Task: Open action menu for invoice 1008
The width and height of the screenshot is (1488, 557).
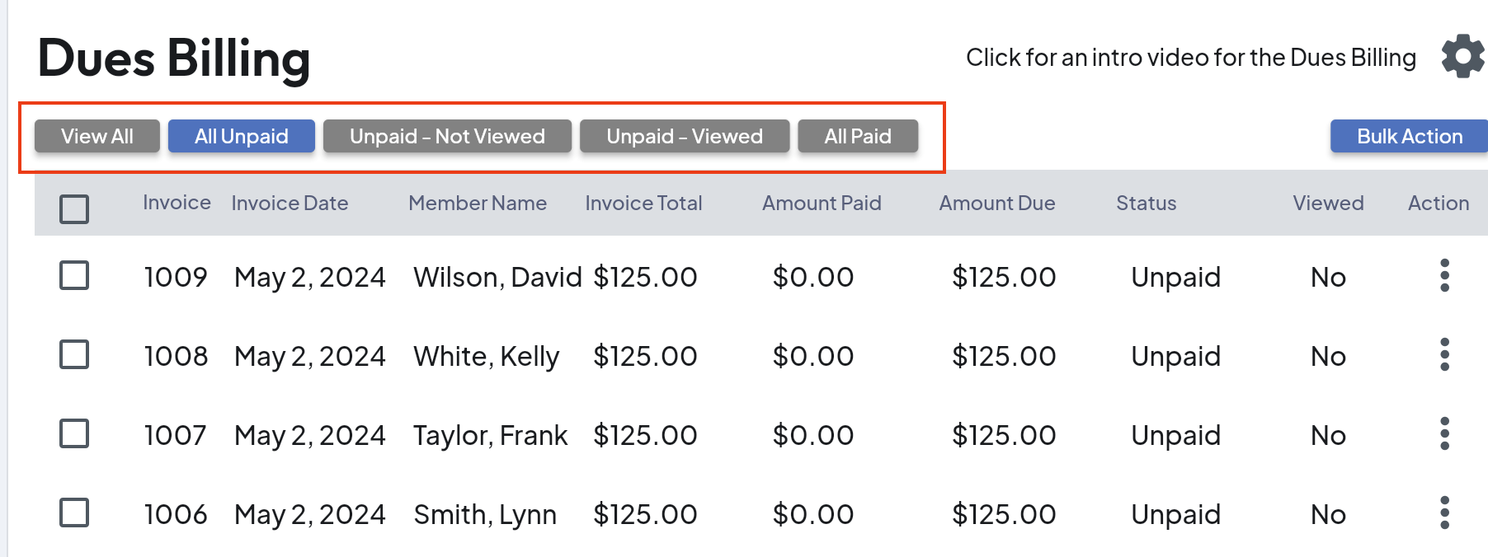Action: point(1444,355)
